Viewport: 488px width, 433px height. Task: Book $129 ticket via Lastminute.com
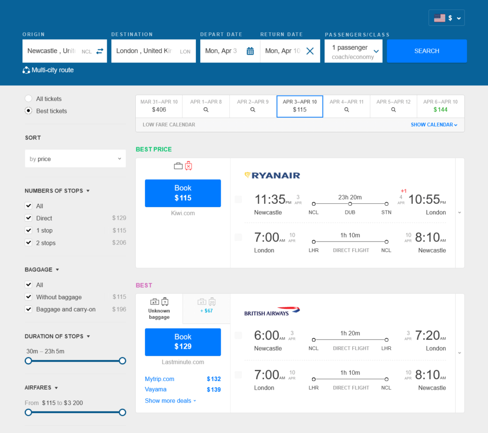183,342
